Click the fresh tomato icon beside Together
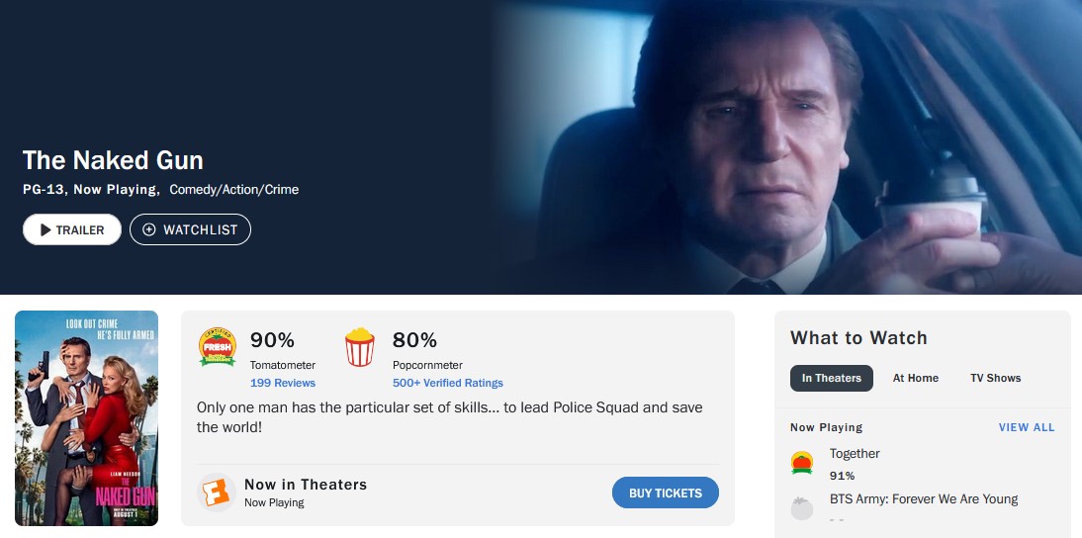Viewport: 1082px width, 538px height. click(x=802, y=462)
